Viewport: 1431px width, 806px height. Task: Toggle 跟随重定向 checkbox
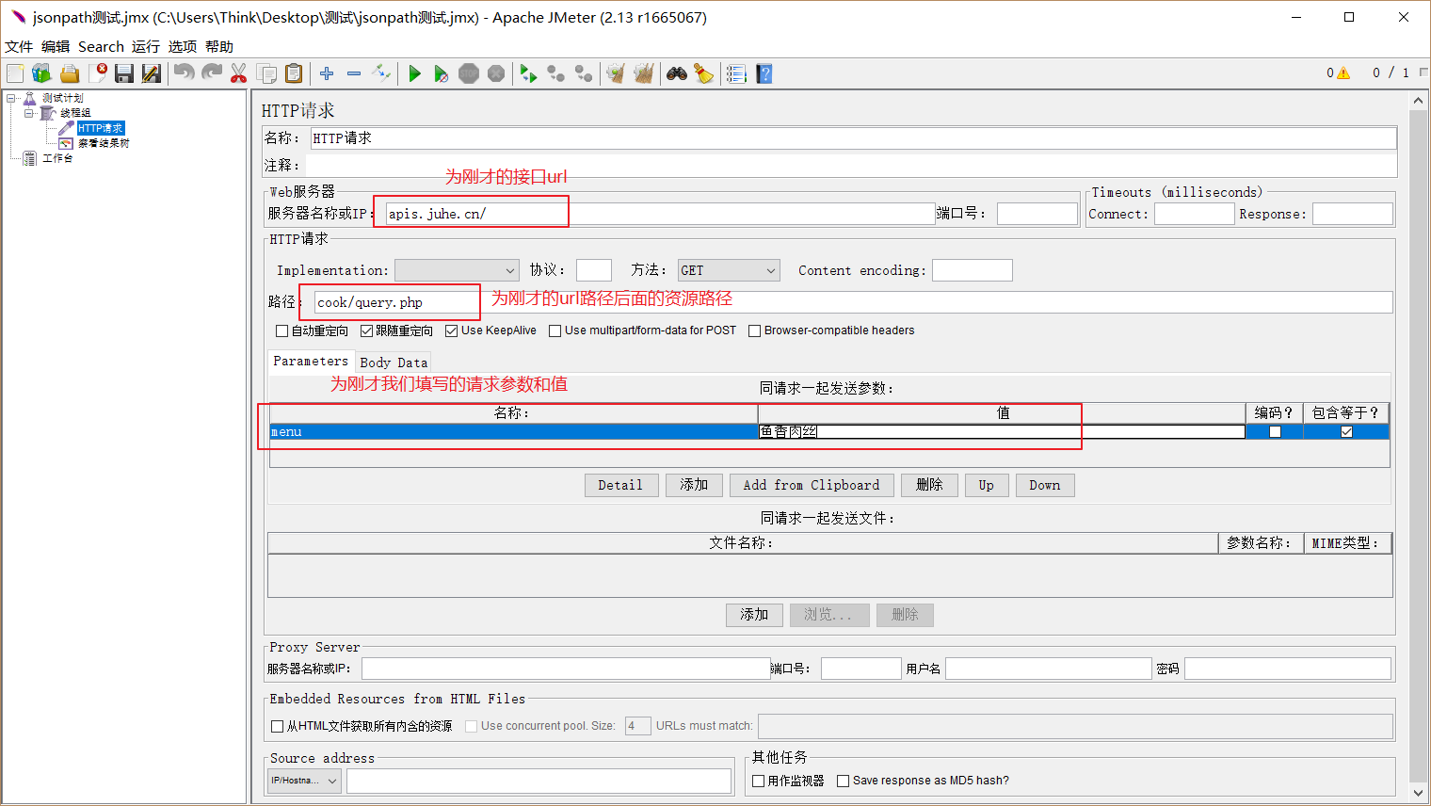366,330
